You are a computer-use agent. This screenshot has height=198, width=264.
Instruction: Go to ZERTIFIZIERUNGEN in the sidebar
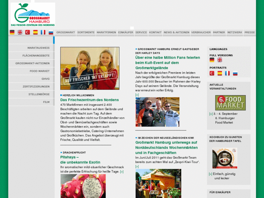pyautogui.click(x=32, y=86)
